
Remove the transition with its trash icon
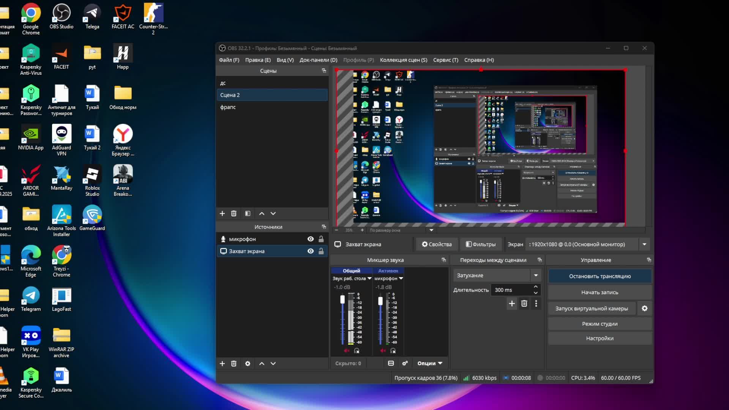coord(524,303)
